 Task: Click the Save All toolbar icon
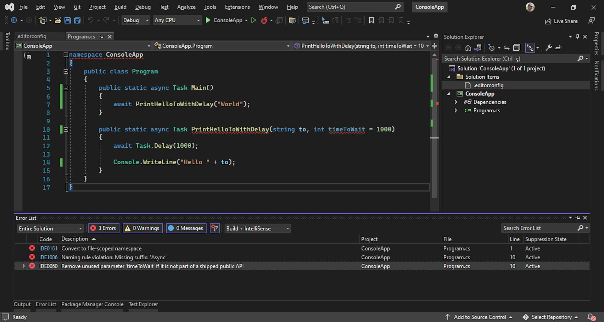(x=77, y=20)
